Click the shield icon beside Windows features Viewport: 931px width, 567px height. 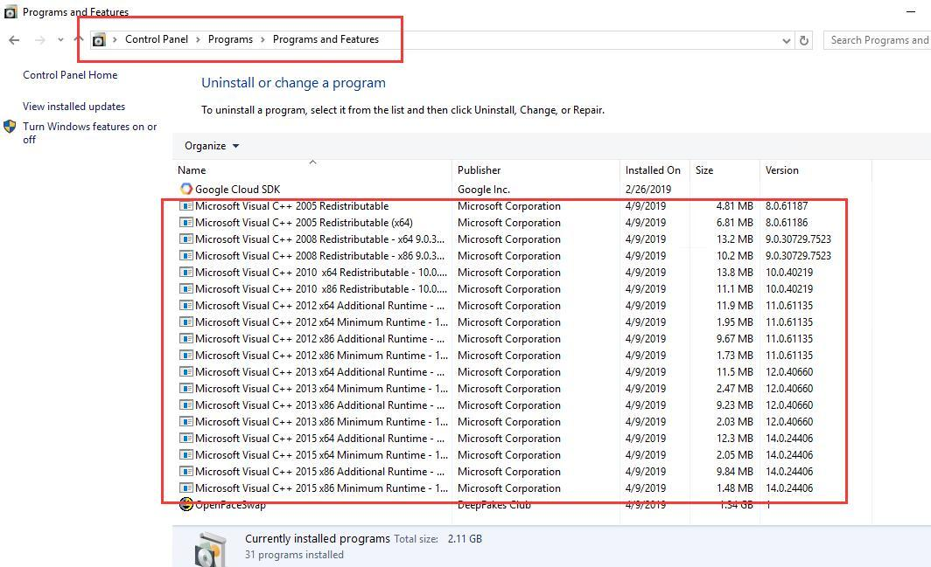[10, 127]
